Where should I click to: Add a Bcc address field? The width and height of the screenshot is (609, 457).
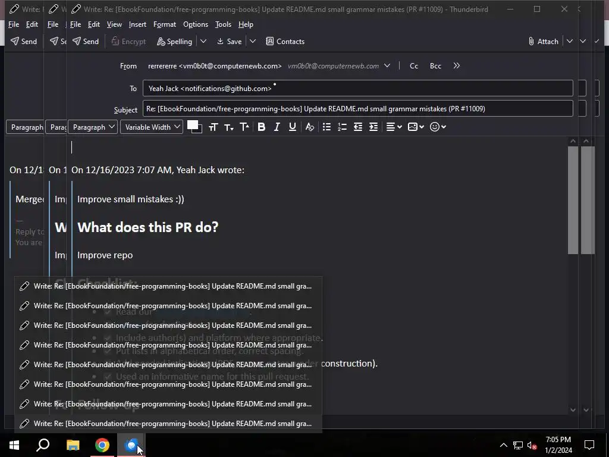click(435, 65)
